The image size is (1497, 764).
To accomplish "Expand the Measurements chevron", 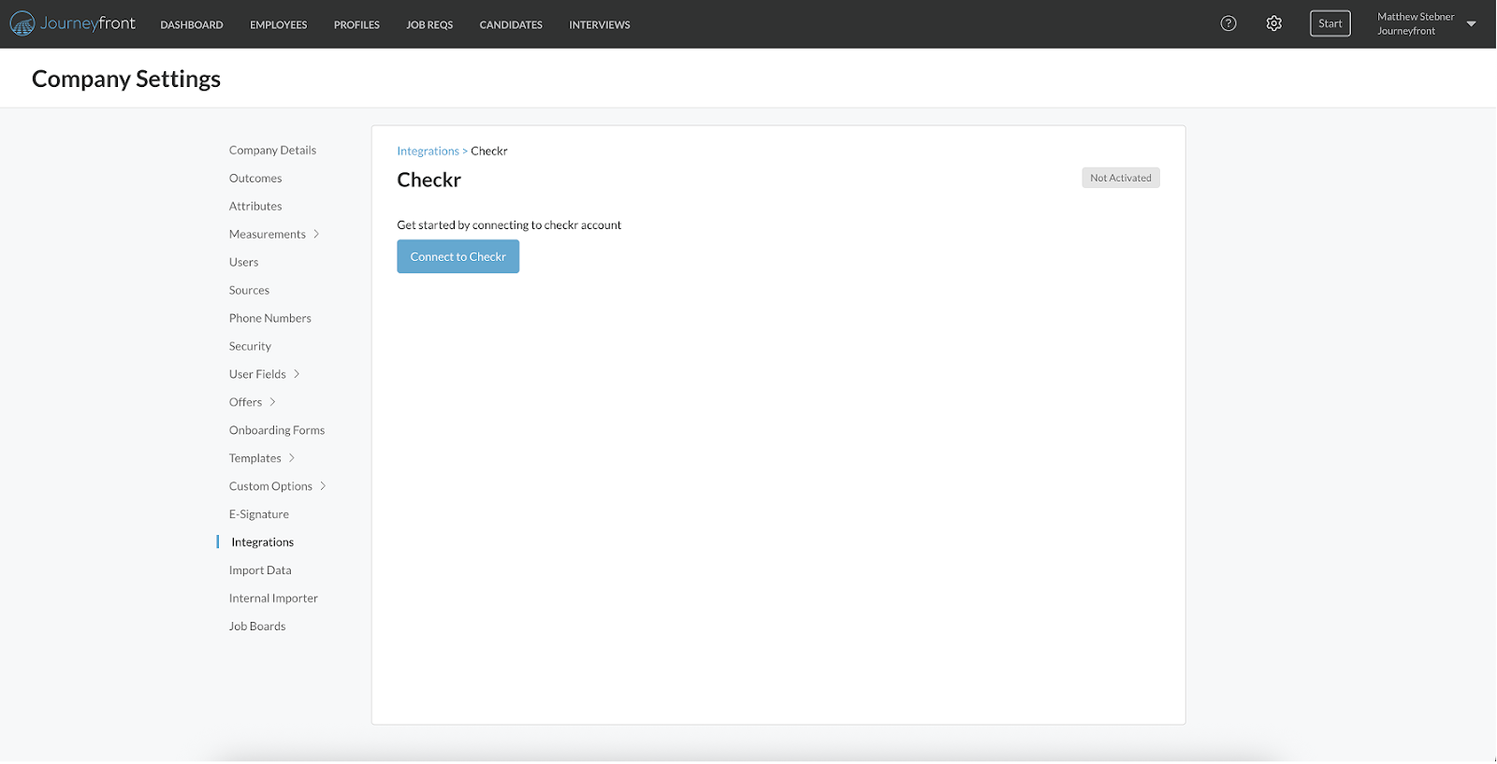I will 316,235.
